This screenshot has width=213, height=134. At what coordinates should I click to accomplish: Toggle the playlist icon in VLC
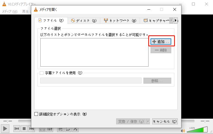click(x=60, y=129)
